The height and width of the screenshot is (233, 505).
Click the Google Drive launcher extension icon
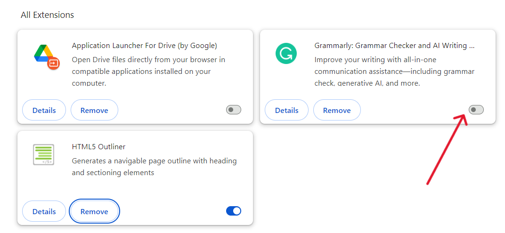[x=47, y=56]
